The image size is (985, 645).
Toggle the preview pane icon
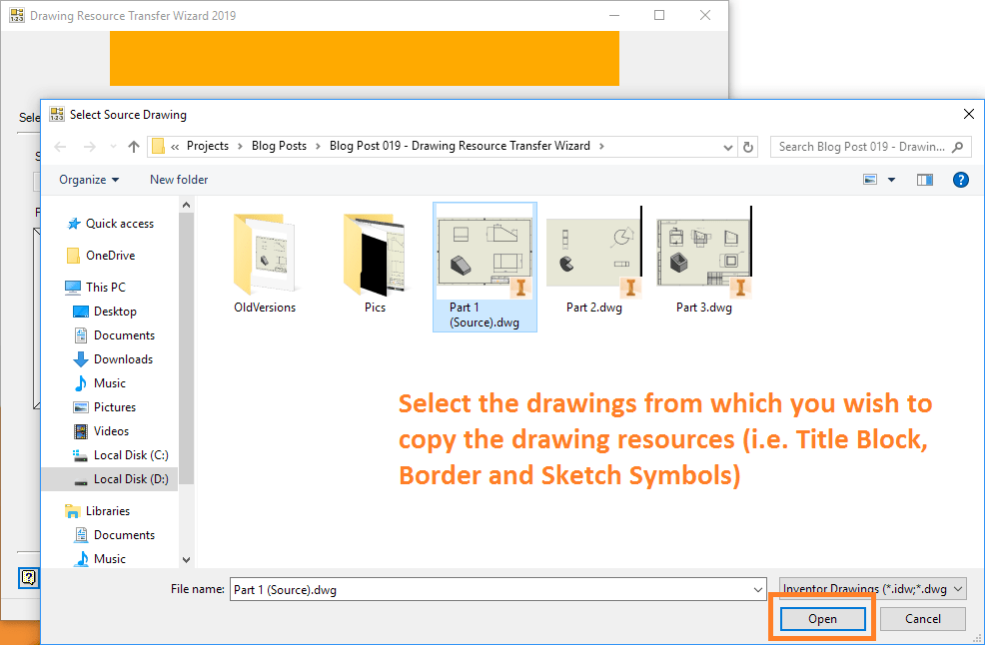pos(925,181)
